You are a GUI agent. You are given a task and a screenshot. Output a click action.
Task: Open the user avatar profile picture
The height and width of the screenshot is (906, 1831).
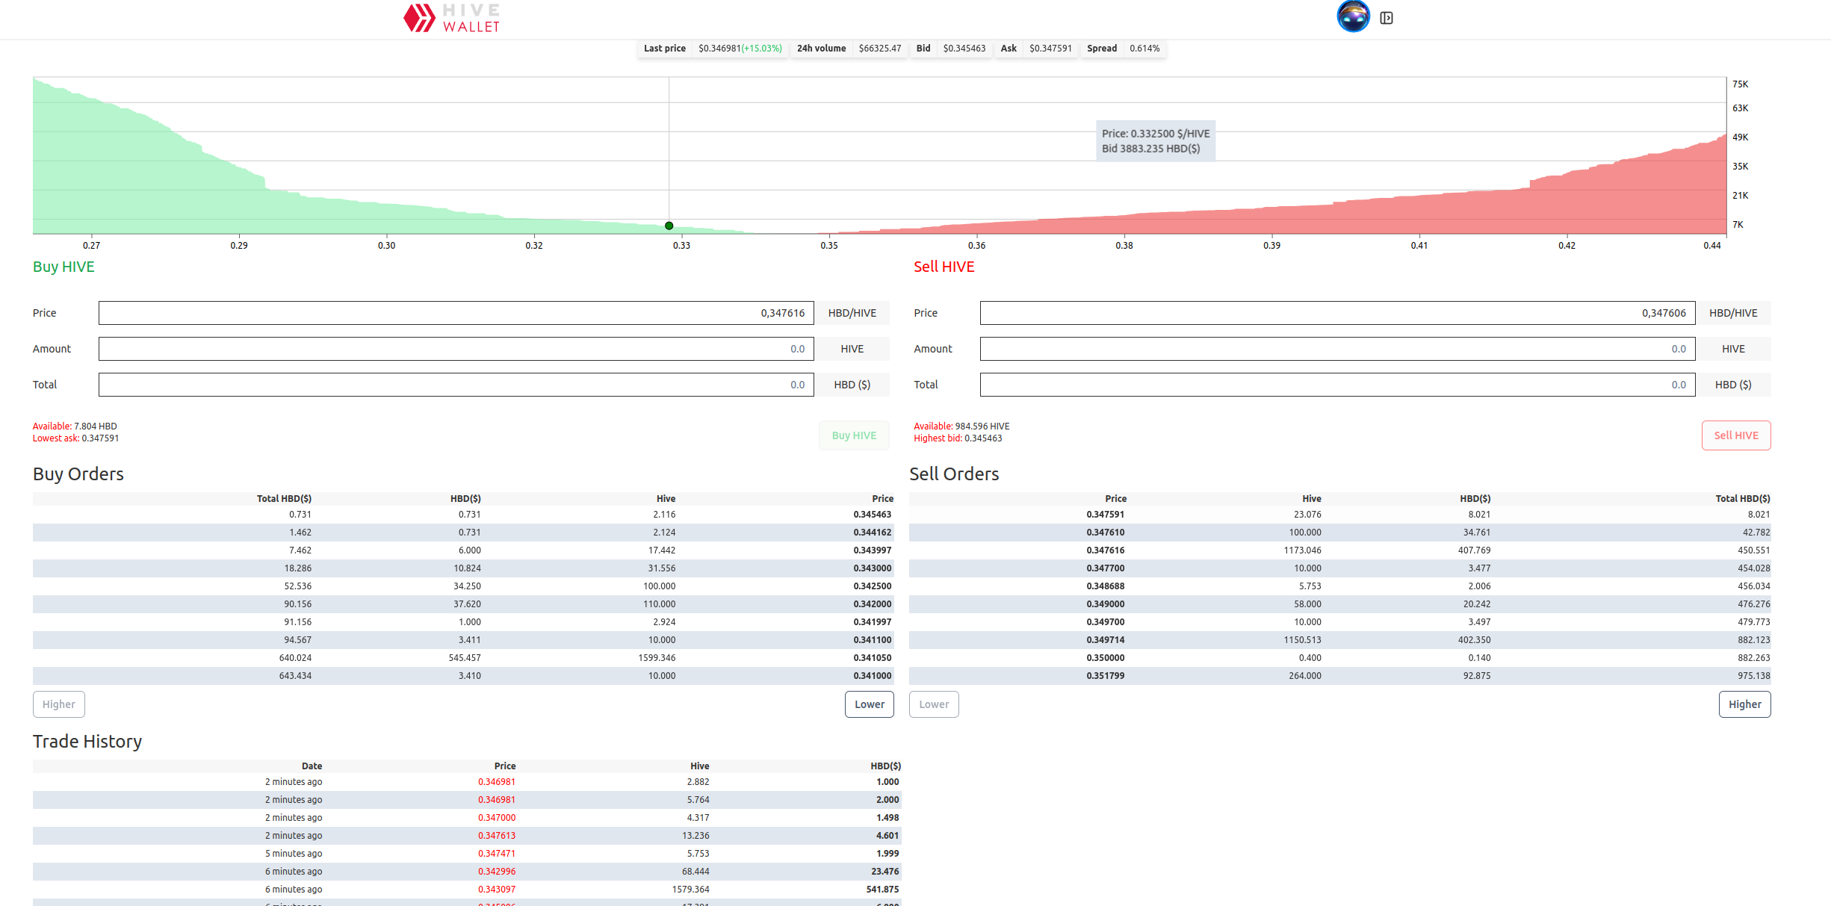coord(1352,16)
